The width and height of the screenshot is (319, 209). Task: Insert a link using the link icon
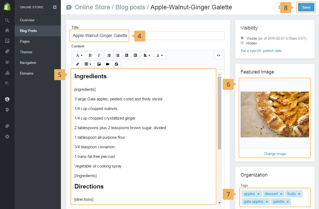(78, 64)
